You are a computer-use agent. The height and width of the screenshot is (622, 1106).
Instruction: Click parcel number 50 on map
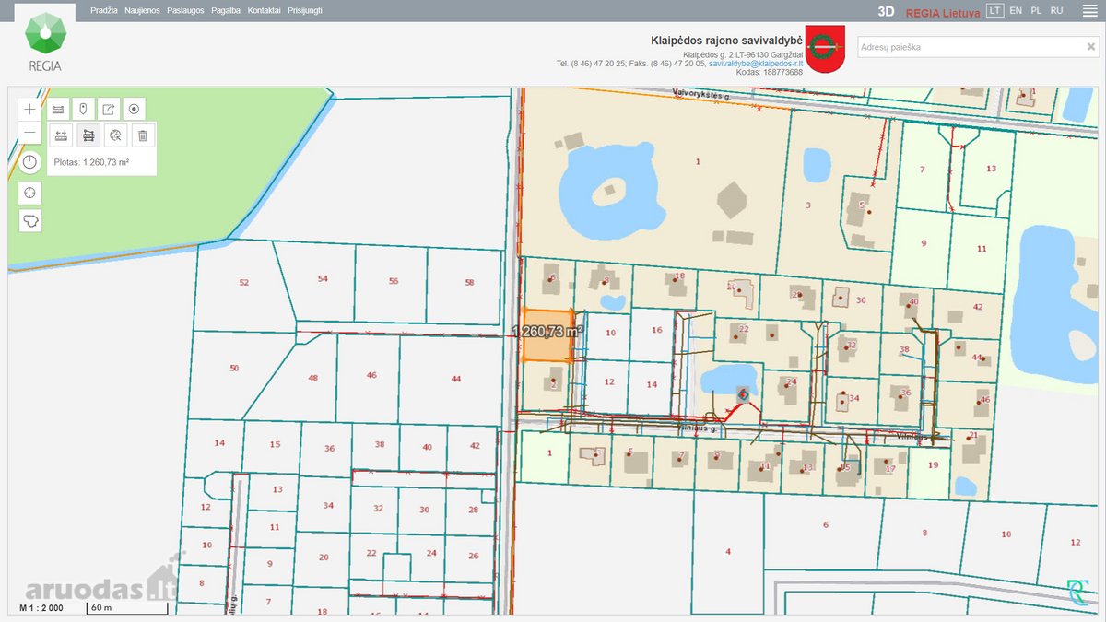point(234,369)
